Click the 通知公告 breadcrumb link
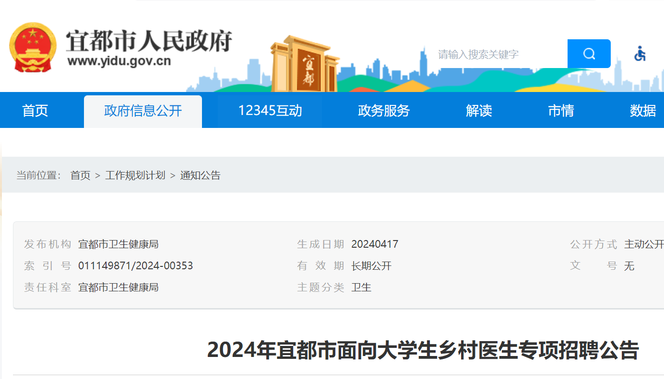Image resolution: width=664 pixels, height=379 pixels. point(200,175)
